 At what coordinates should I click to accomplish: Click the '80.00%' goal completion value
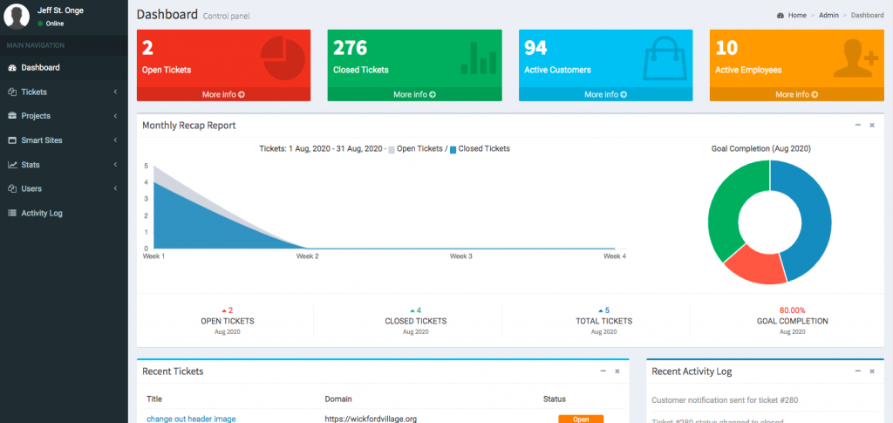coord(792,310)
